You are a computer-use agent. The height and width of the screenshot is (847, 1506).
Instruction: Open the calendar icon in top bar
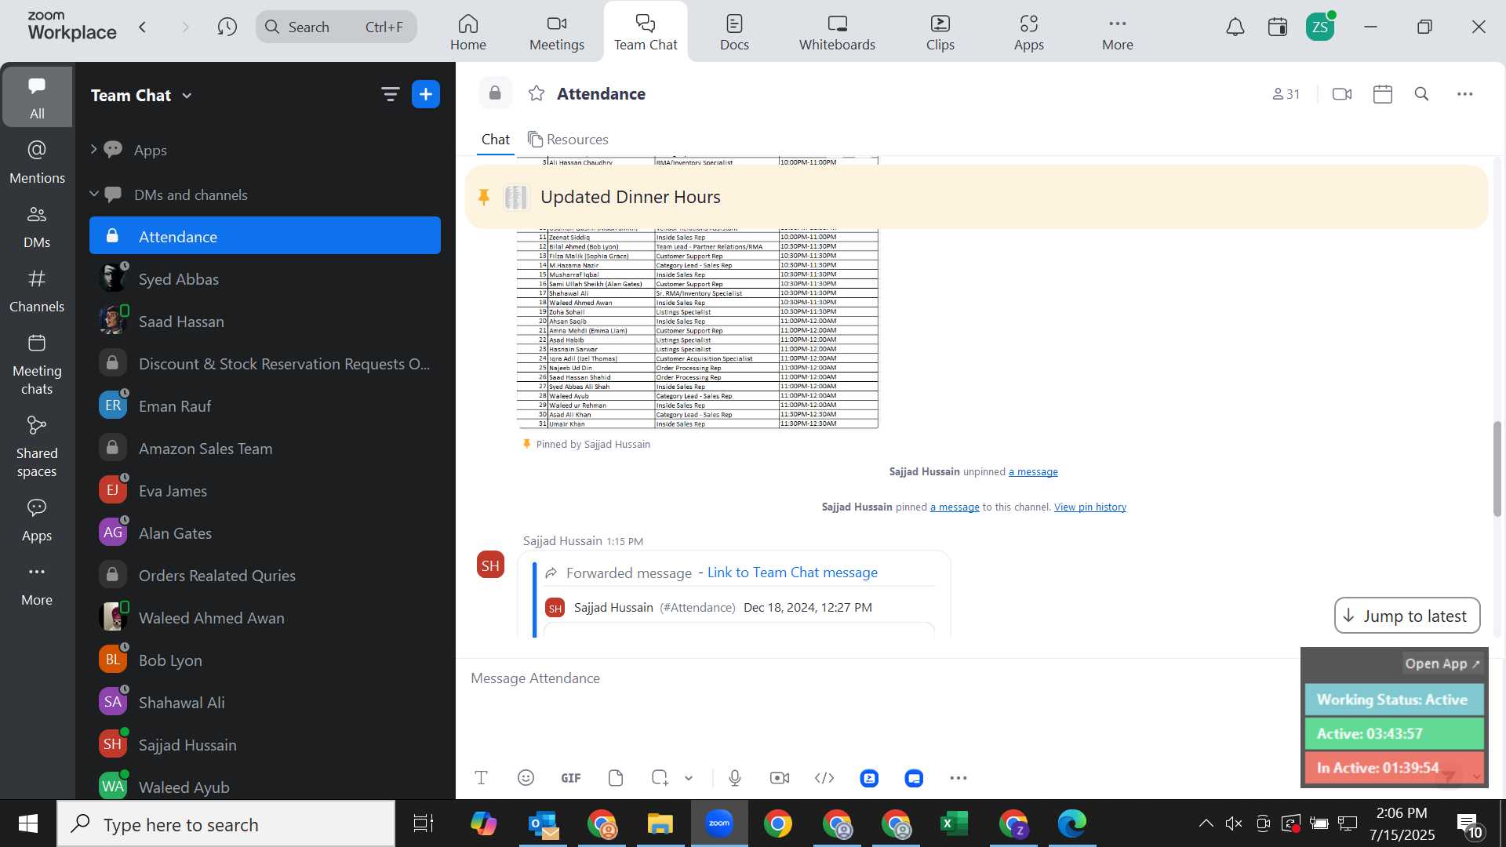[x=1278, y=27]
